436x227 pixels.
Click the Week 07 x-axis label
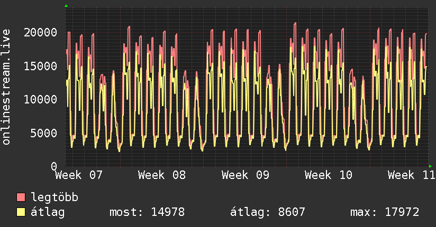tap(79, 175)
